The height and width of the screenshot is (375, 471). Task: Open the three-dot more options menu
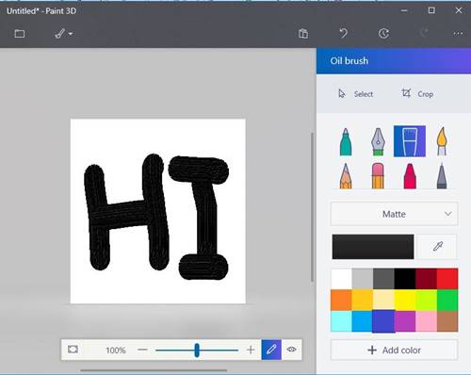tap(458, 33)
